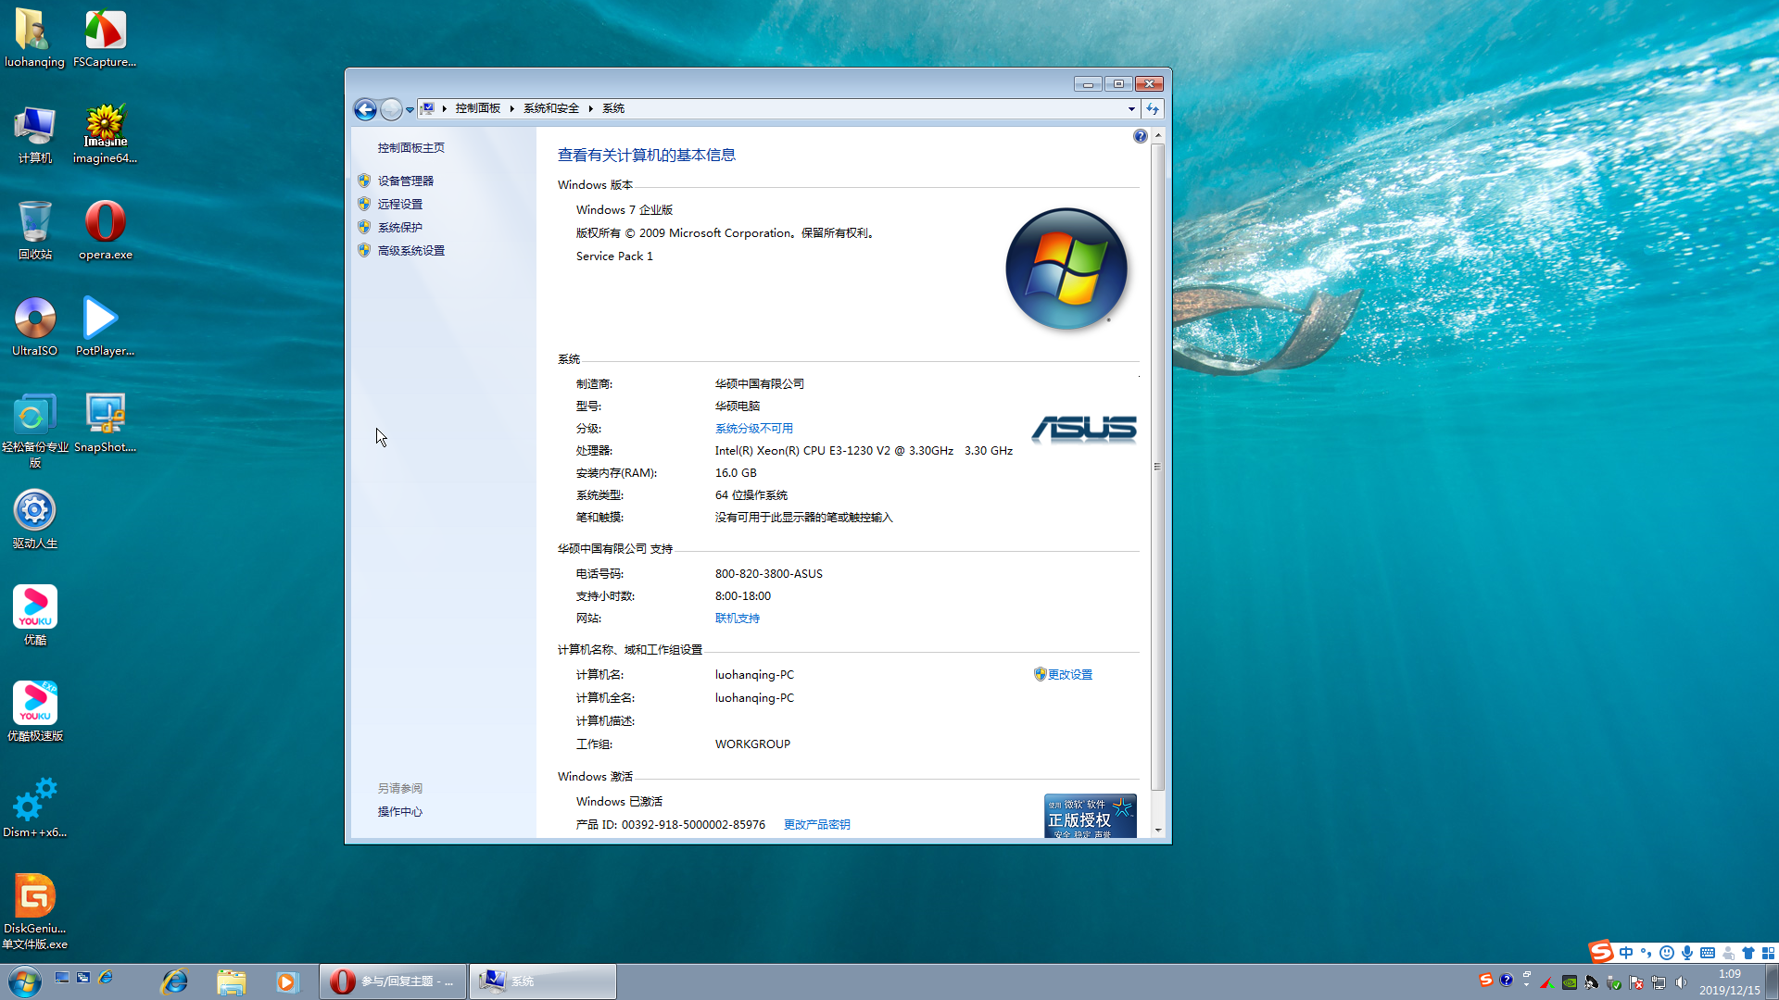Open 高级系统设置 from the sidebar
This screenshot has height=1000, width=1779.
click(x=410, y=250)
